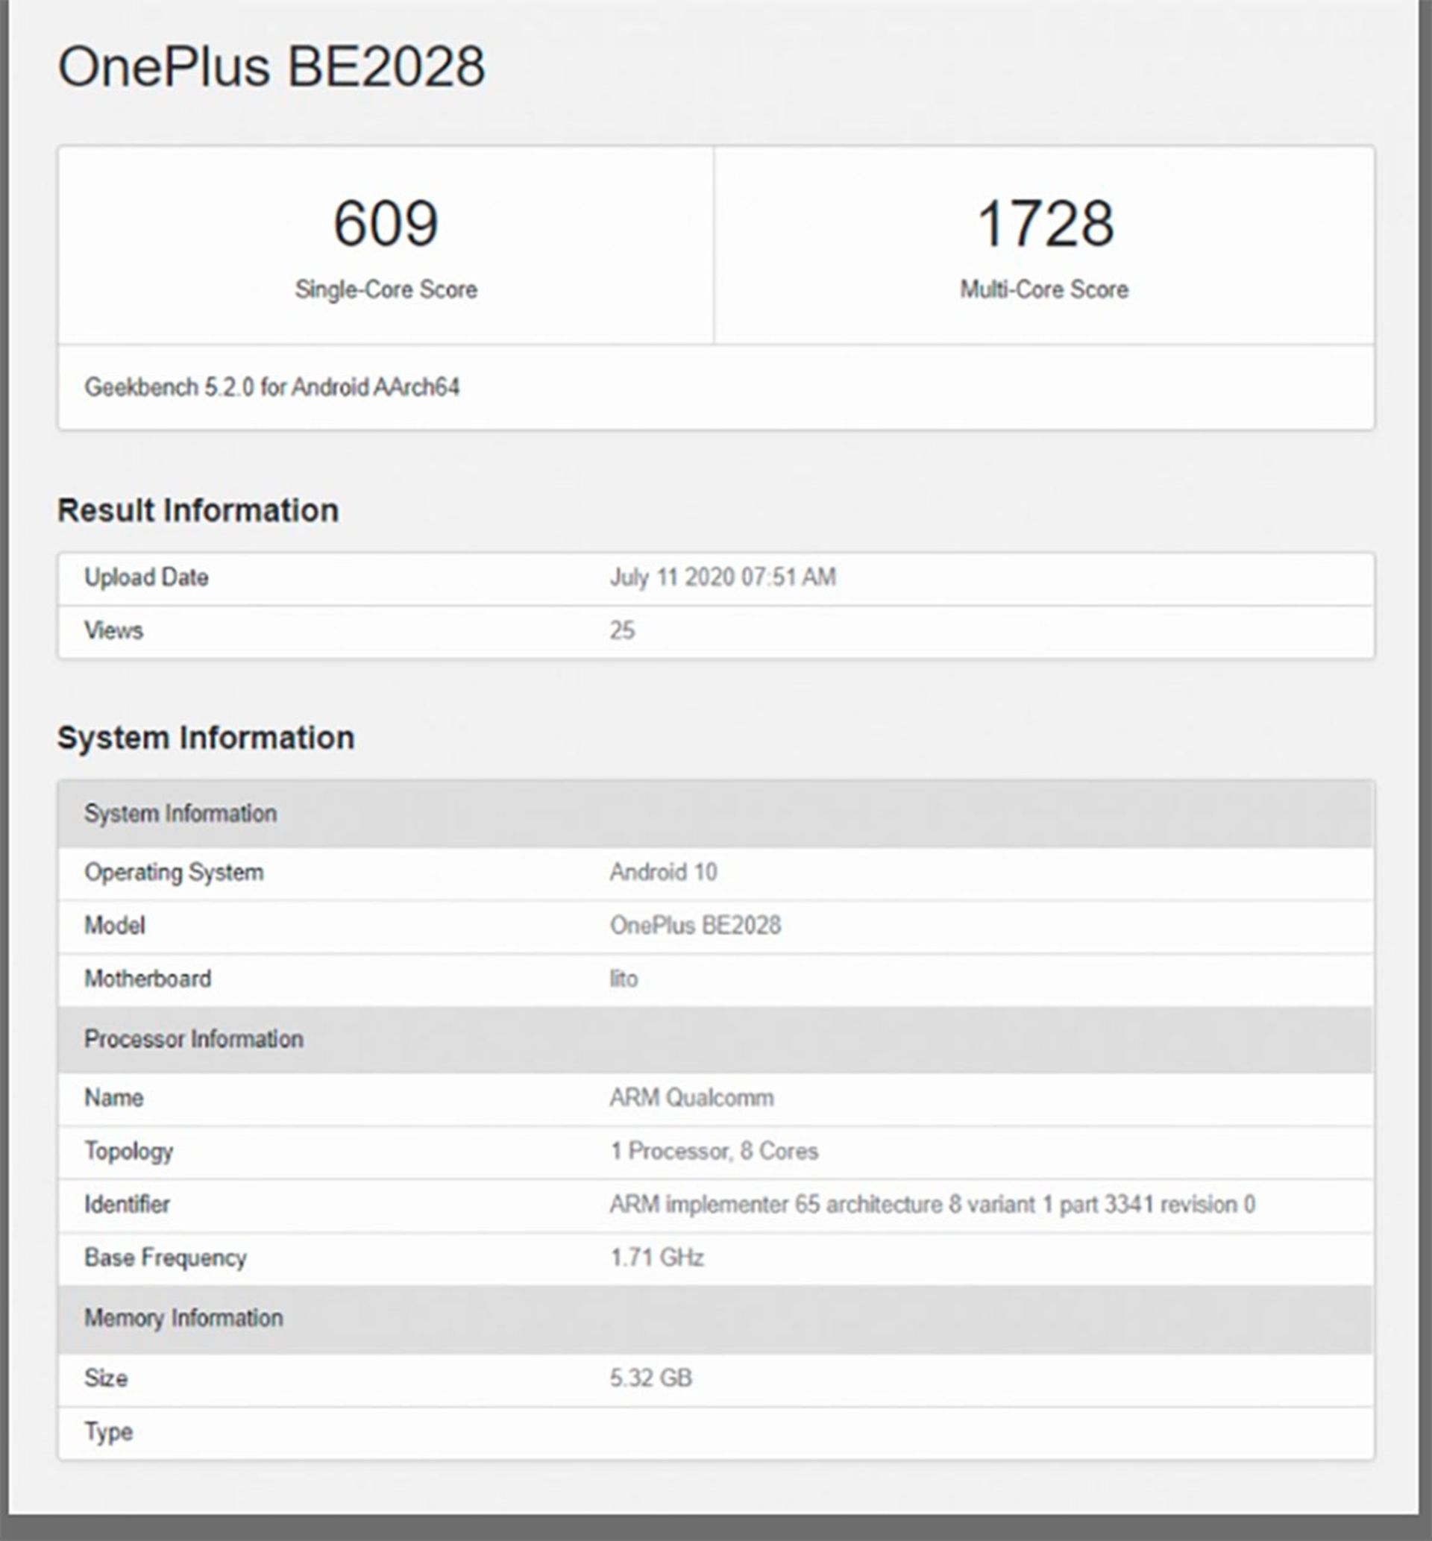Click the 5.32 GB memory size value
This screenshot has height=1541, width=1432.
click(650, 1378)
